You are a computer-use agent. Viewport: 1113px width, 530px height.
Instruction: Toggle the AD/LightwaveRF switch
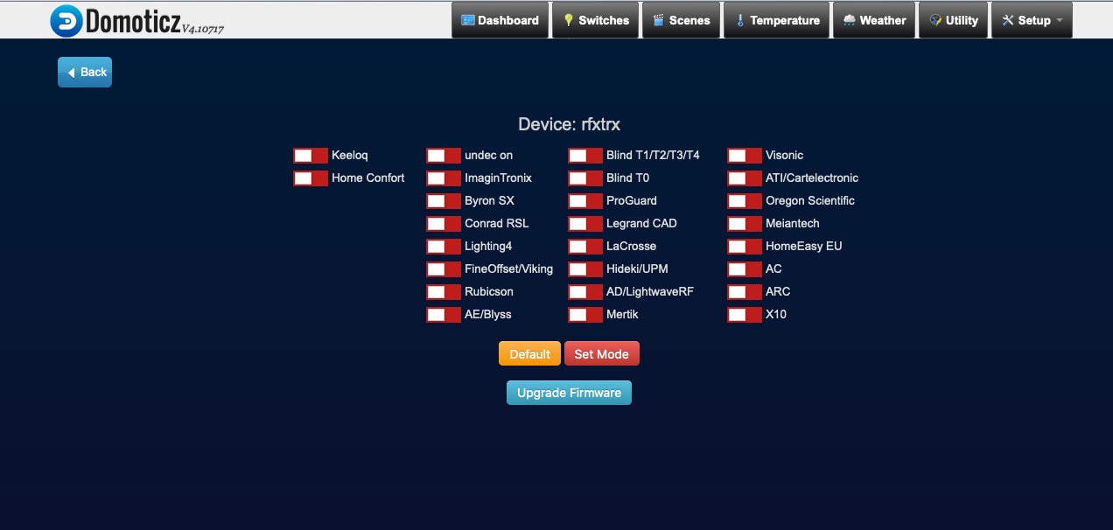pos(585,292)
